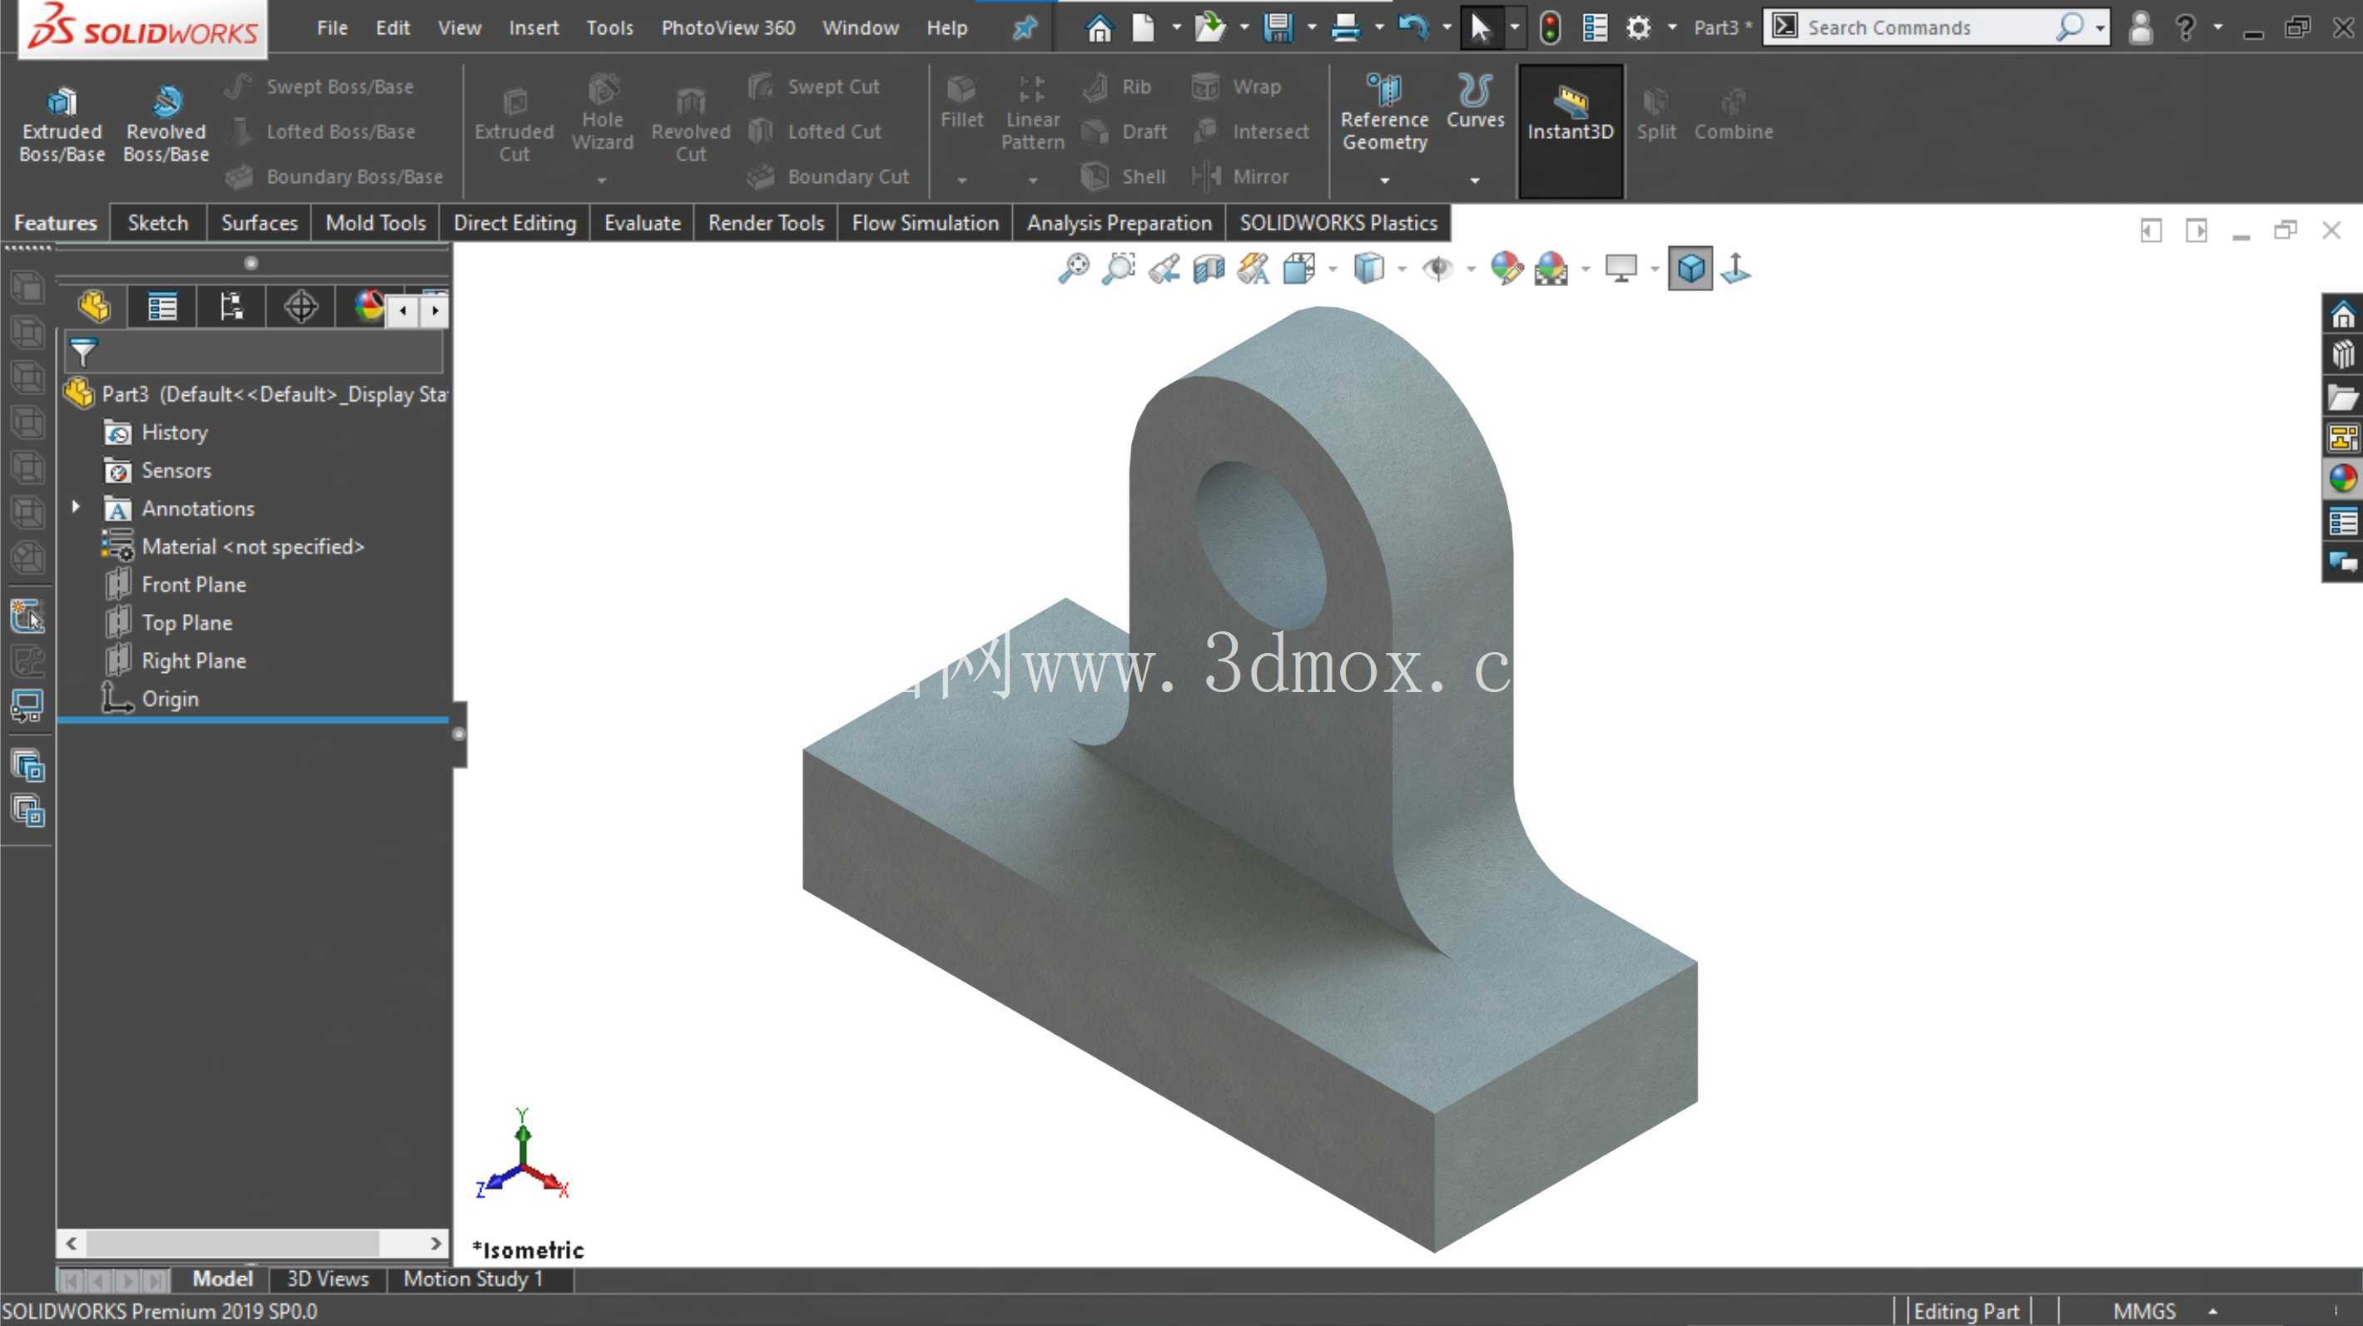The height and width of the screenshot is (1326, 2363).
Task: Click Extruded Boss/Base tool
Action: (x=62, y=125)
